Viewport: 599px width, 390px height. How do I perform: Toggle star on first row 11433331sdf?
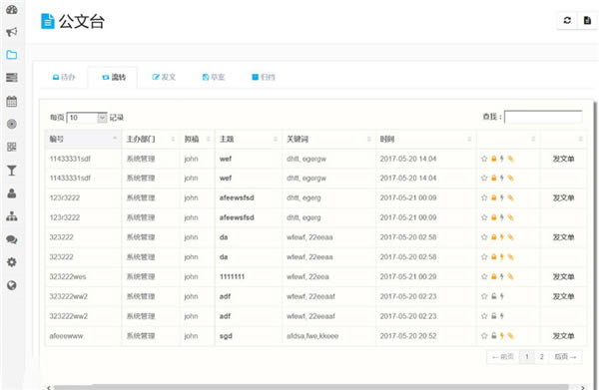pyautogui.click(x=484, y=159)
